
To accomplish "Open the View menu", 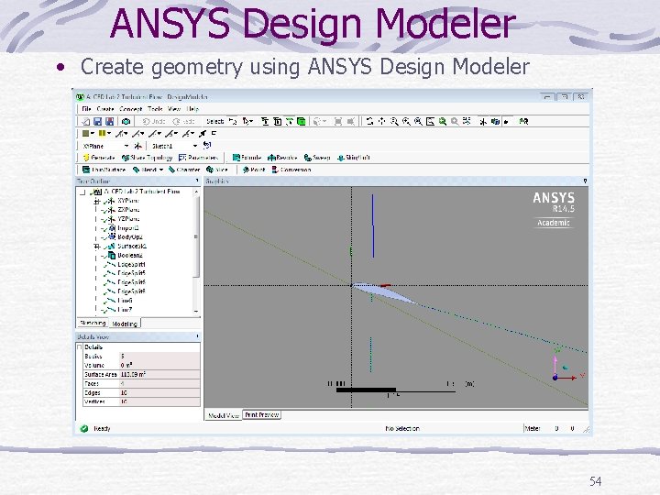I will [174, 109].
